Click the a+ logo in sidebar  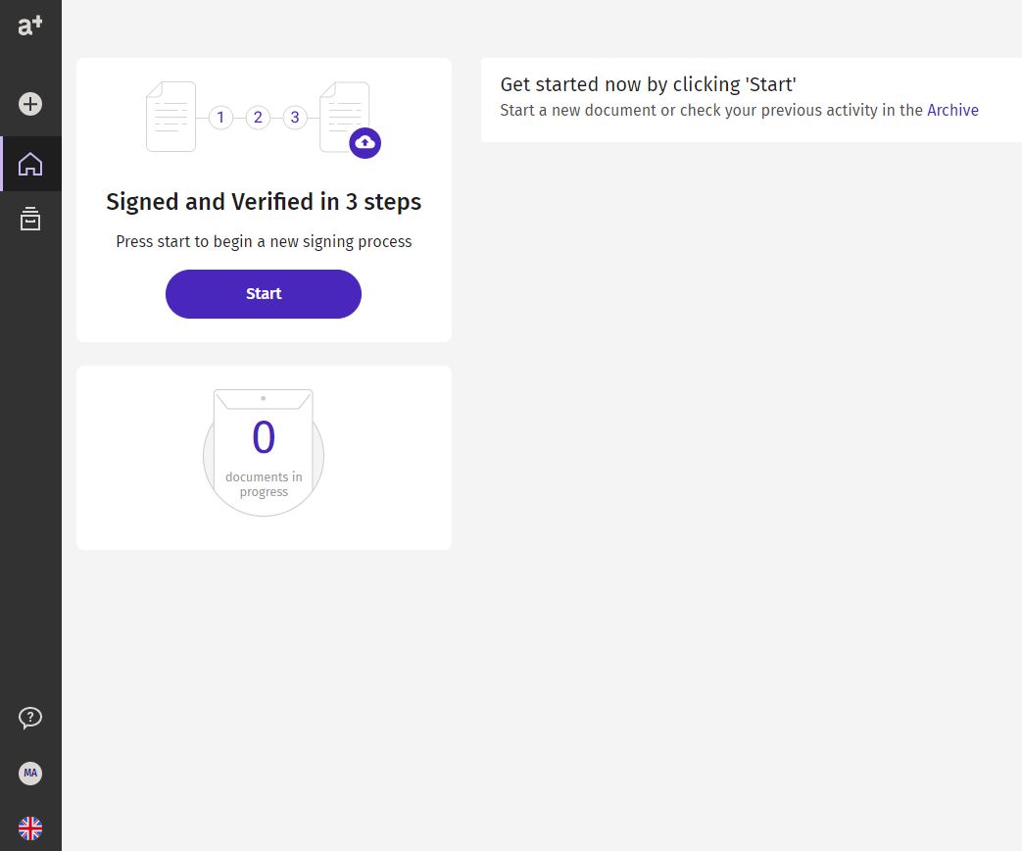point(30,25)
